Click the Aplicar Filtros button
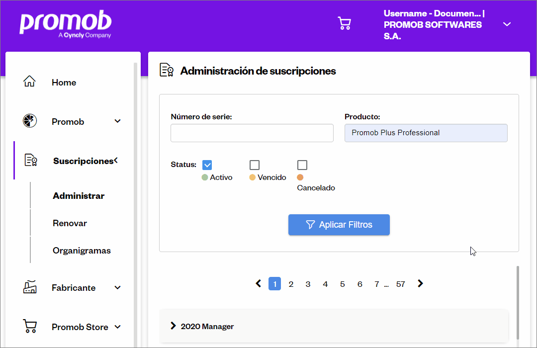Image resolution: width=537 pixels, height=348 pixels. point(339,225)
